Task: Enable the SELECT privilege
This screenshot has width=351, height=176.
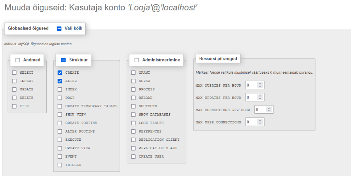Action: [14, 73]
